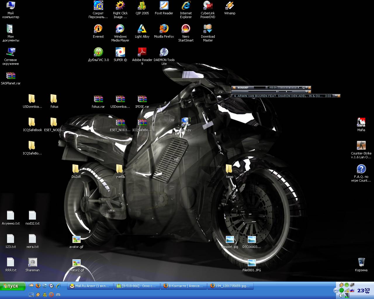The image size is (374, 299).
Task: Select the Counter-Strike v.1.6 shortcut
Action: 361,146
